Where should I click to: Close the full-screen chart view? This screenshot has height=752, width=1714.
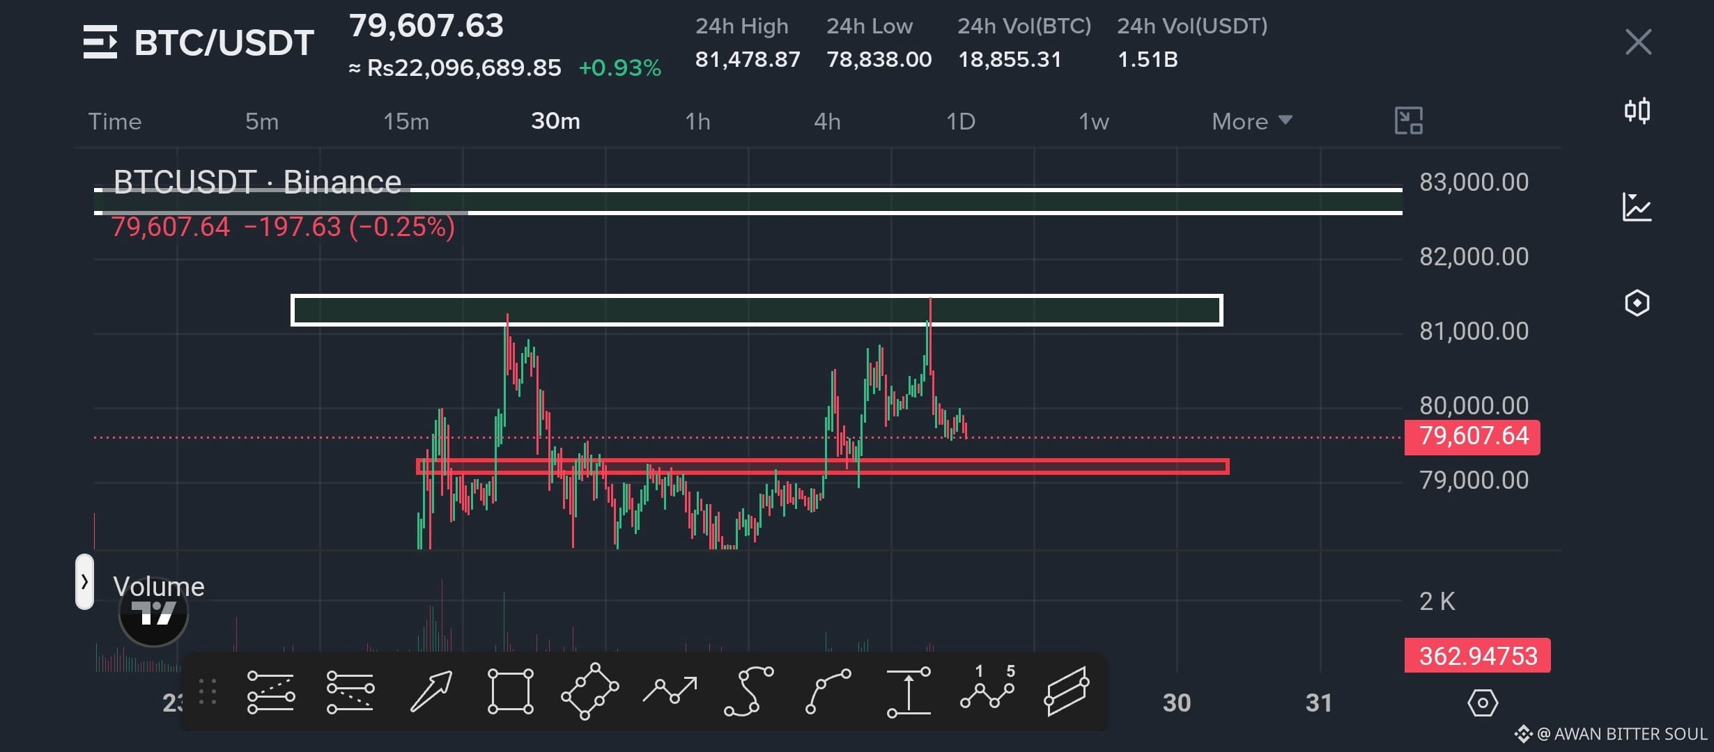[x=1638, y=42]
